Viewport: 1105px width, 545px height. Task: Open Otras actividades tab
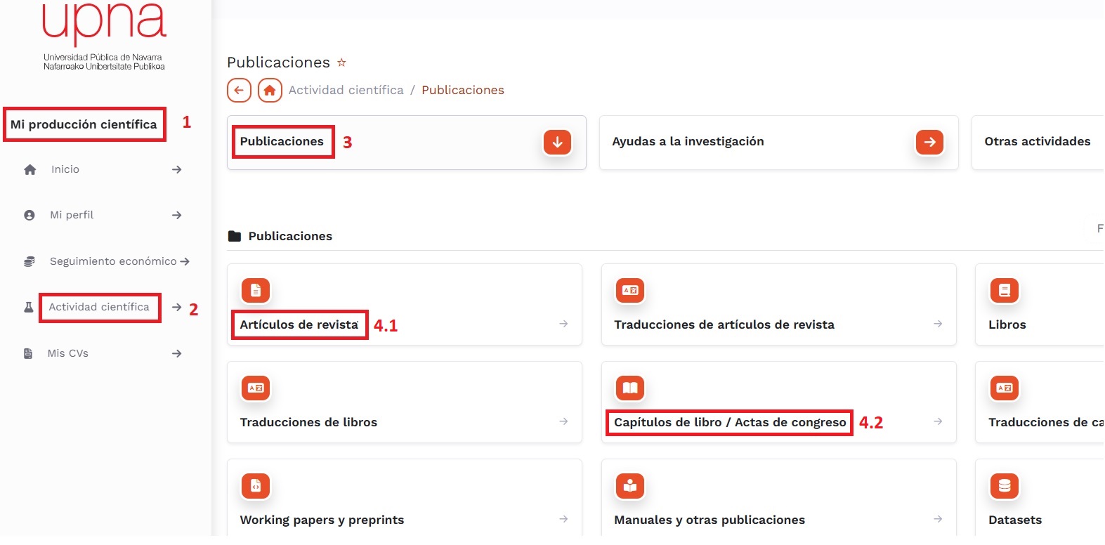(1037, 142)
